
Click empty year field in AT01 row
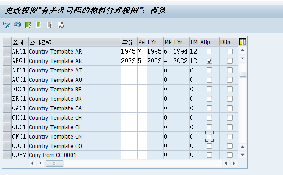(x=129, y=70)
